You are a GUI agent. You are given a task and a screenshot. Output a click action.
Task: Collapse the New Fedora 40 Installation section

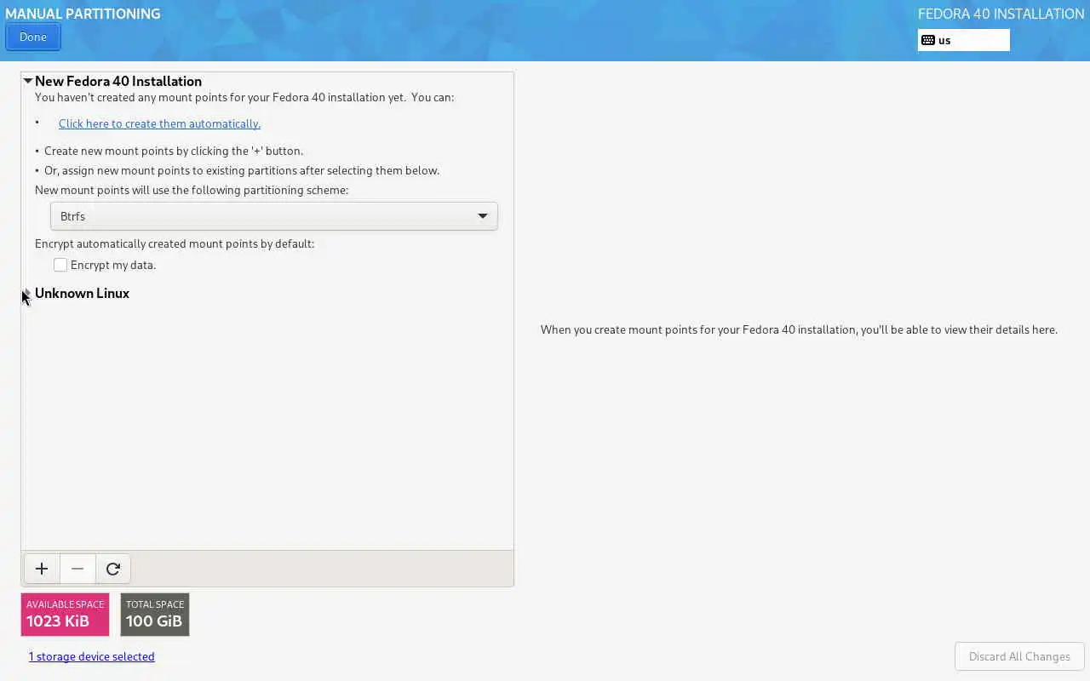pos(28,81)
